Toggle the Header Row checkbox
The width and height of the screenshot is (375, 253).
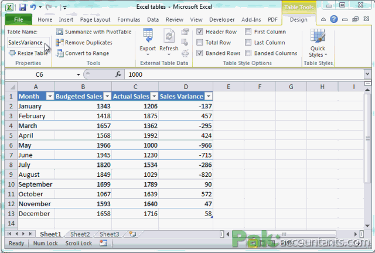click(200, 32)
